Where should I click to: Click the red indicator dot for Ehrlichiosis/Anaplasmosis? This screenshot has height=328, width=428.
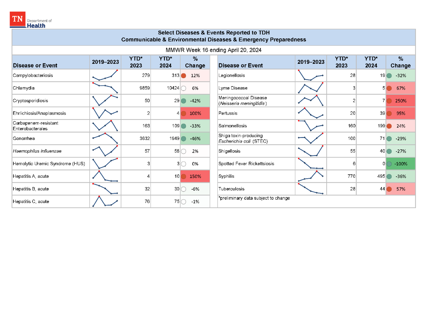(184, 114)
